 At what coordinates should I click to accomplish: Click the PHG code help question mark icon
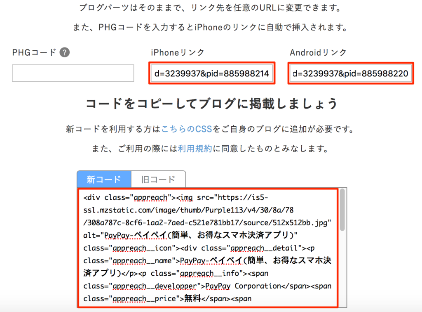coord(65,52)
